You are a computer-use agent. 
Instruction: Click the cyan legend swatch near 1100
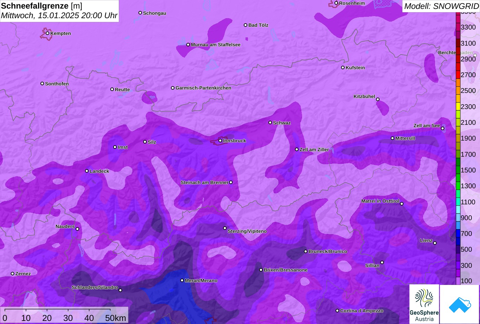458,202
